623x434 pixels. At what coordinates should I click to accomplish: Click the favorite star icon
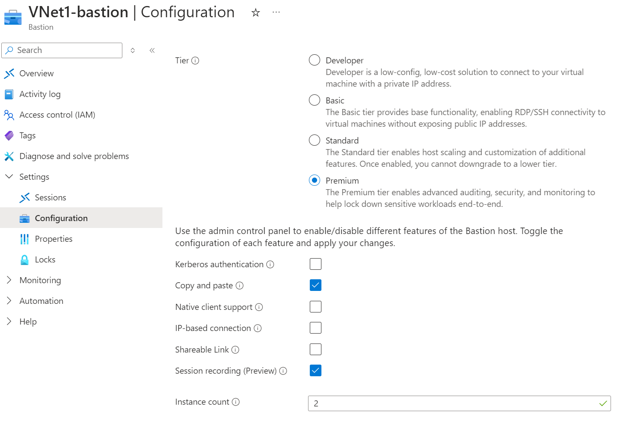[256, 13]
